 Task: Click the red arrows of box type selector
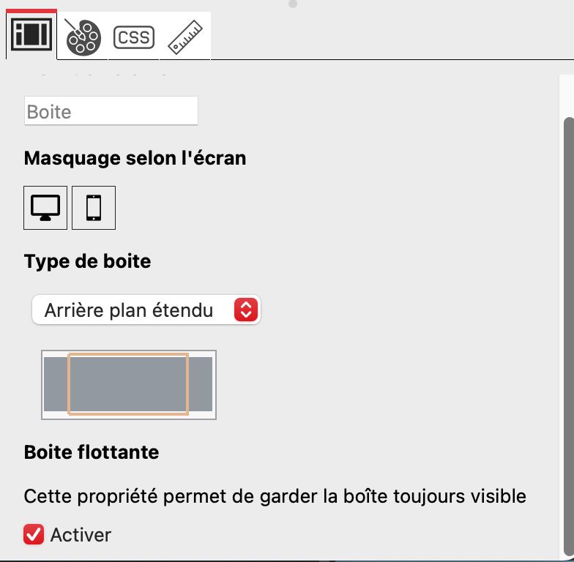(245, 310)
